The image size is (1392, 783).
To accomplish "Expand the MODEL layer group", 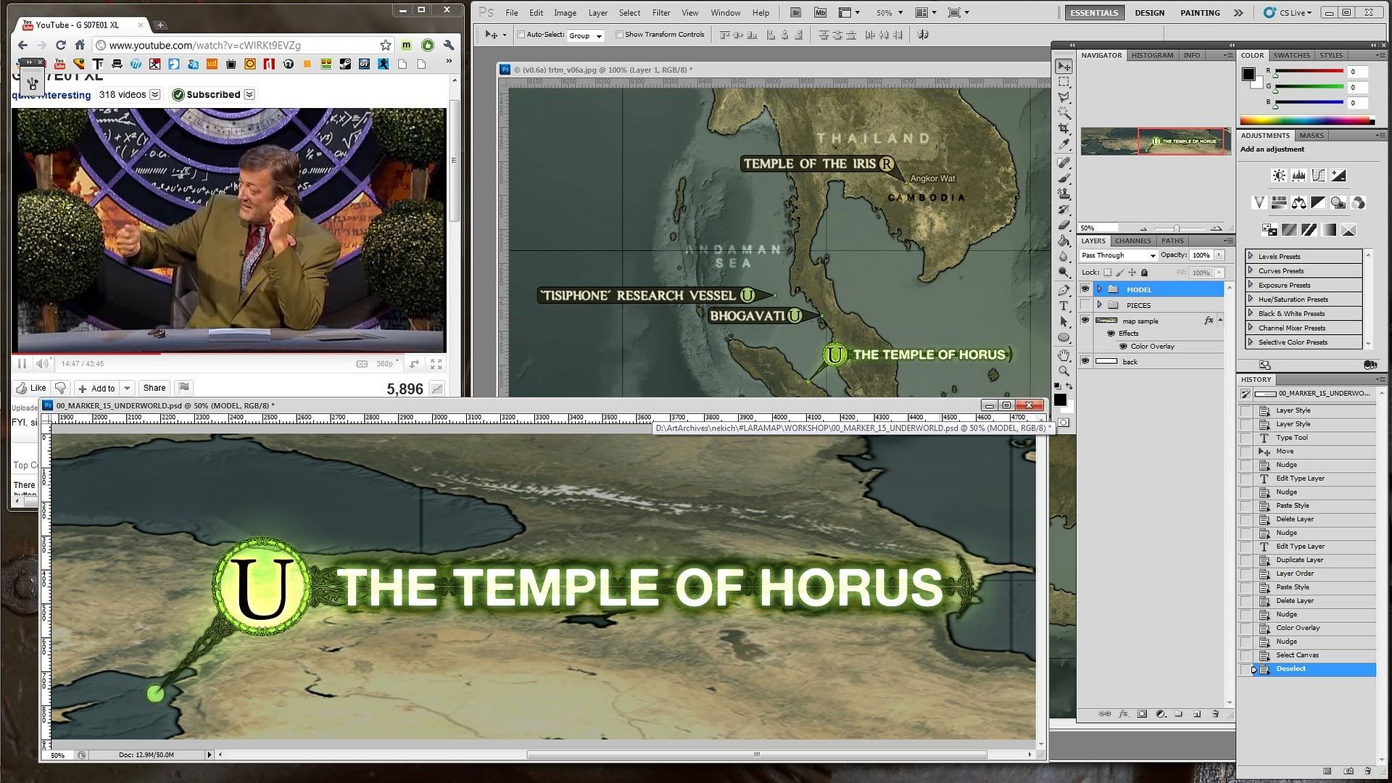I will pos(1100,289).
